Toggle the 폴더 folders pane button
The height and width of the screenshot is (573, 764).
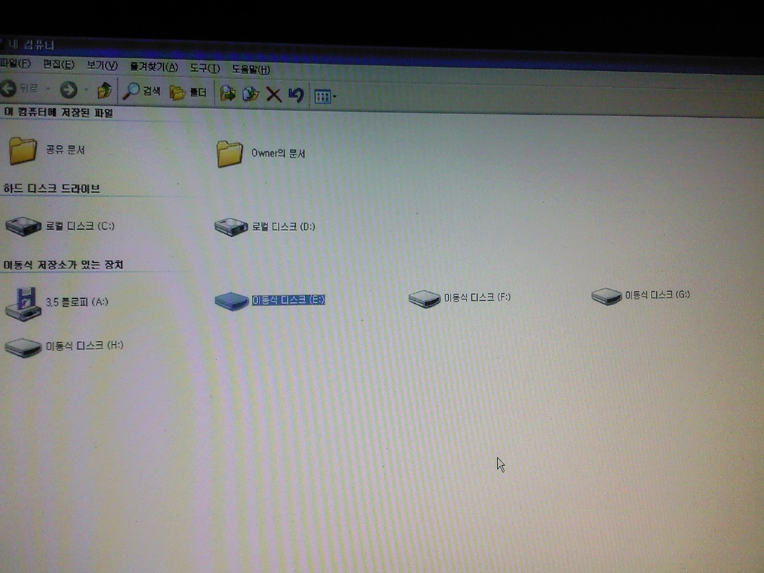pyautogui.click(x=188, y=93)
